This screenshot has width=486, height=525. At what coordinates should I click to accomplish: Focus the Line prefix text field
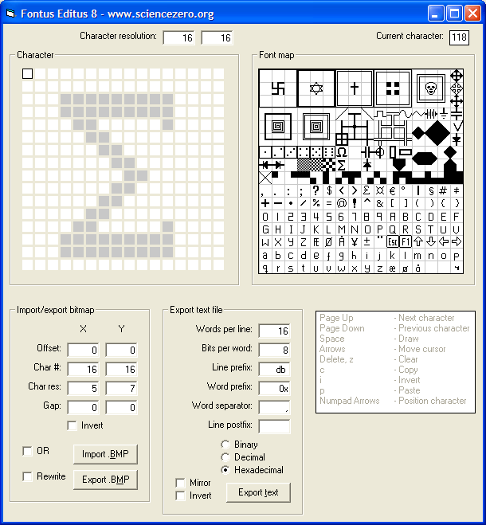point(274,369)
